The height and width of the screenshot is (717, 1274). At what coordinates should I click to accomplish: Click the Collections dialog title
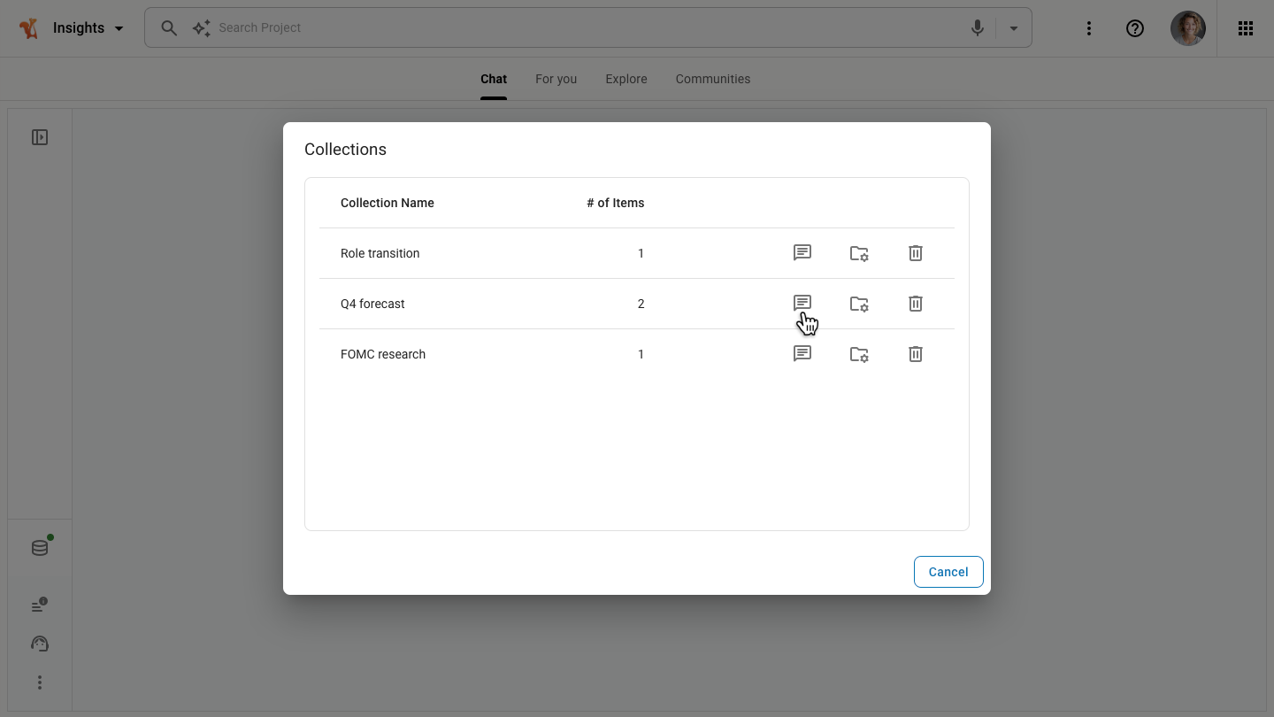coord(345,150)
